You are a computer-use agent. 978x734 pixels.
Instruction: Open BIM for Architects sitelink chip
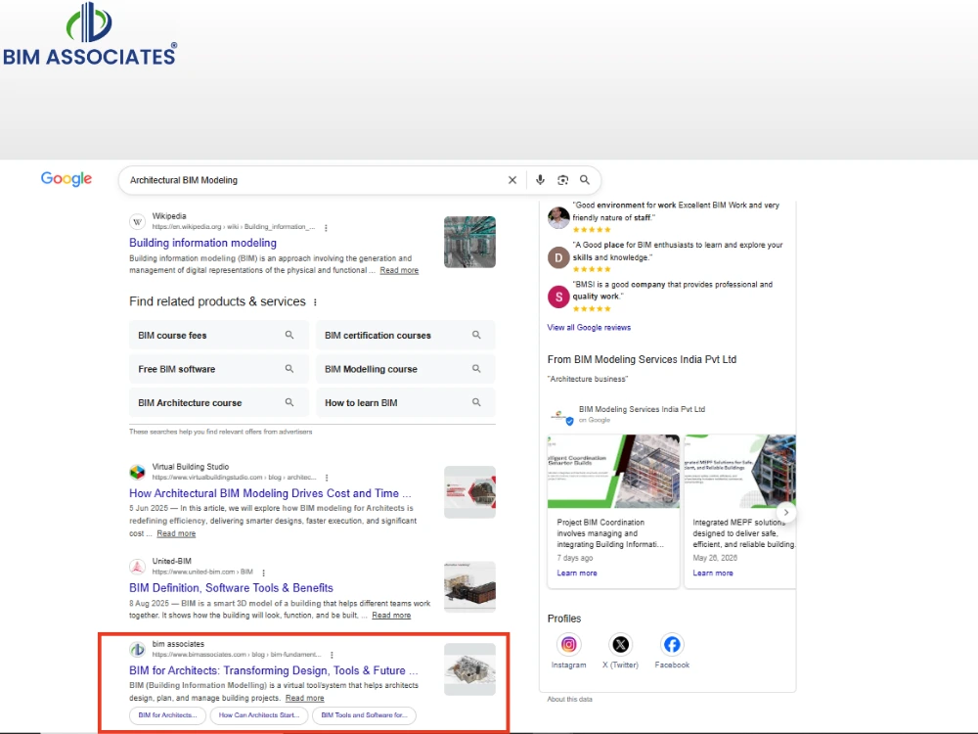(168, 715)
